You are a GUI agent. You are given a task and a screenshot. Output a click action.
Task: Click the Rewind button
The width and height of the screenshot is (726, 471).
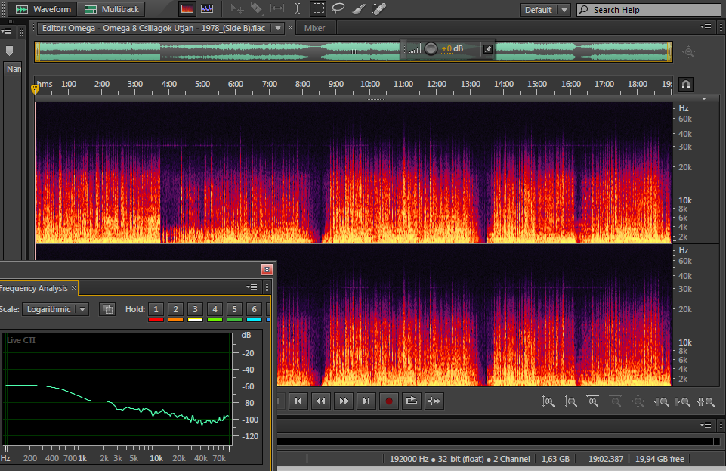[x=321, y=401]
